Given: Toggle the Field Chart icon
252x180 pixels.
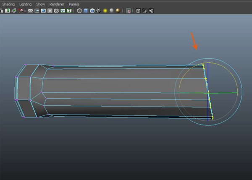Looking at the screenshot, I should (x=56, y=11).
